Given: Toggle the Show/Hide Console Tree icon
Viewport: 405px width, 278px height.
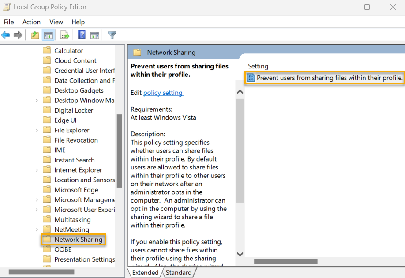Looking at the screenshot, I should coord(49,35).
